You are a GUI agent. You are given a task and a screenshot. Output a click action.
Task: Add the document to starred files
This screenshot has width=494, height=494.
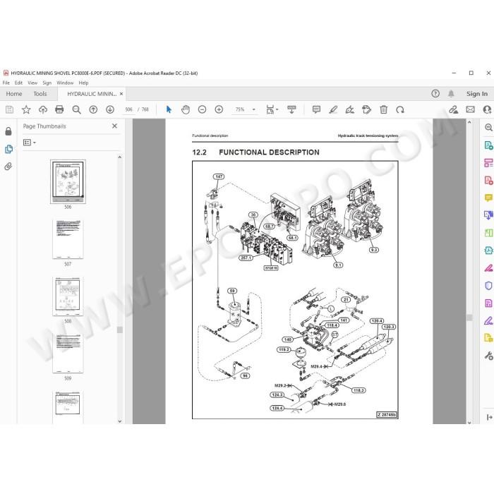click(26, 109)
